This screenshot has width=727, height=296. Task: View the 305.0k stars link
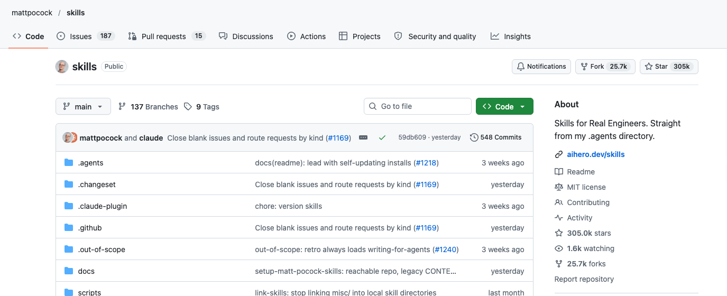583,233
